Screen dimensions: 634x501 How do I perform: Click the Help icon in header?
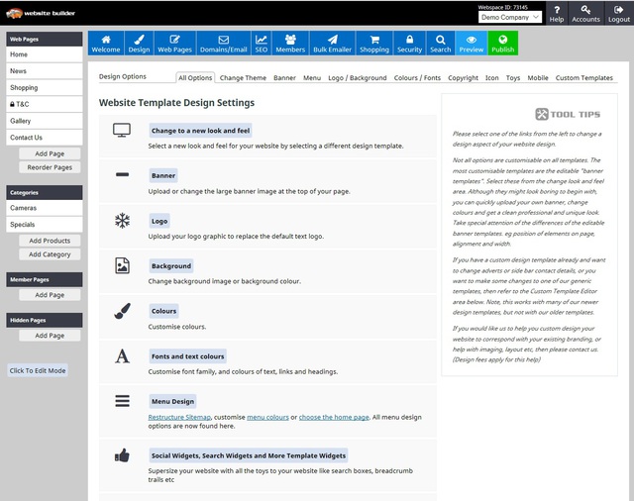tap(557, 14)
